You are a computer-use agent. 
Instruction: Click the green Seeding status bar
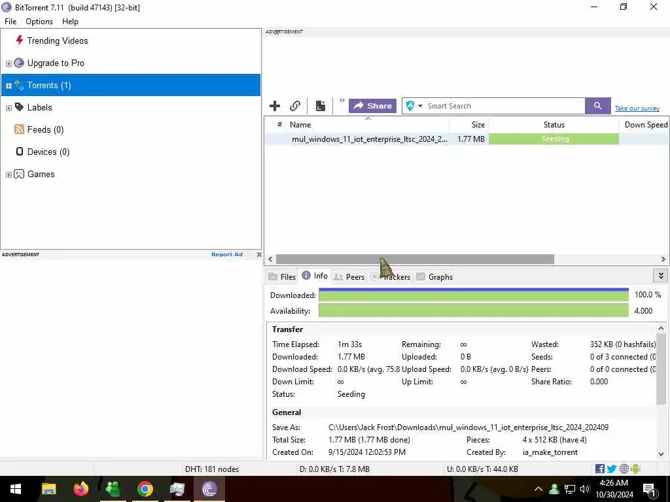[554, 139]
